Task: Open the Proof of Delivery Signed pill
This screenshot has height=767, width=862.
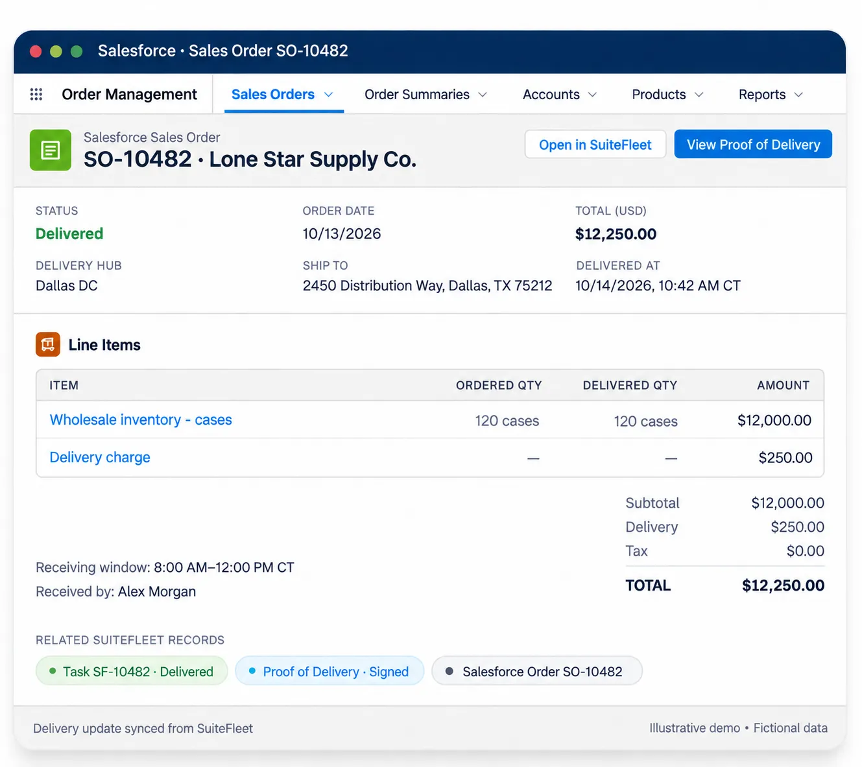Action: click(329, 671)
